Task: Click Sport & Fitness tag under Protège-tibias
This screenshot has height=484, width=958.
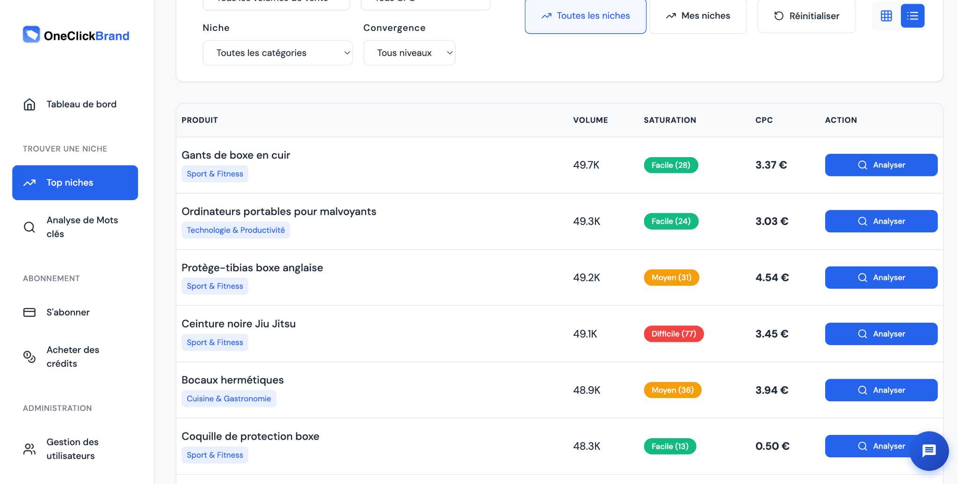Action: tap(215, 286)
